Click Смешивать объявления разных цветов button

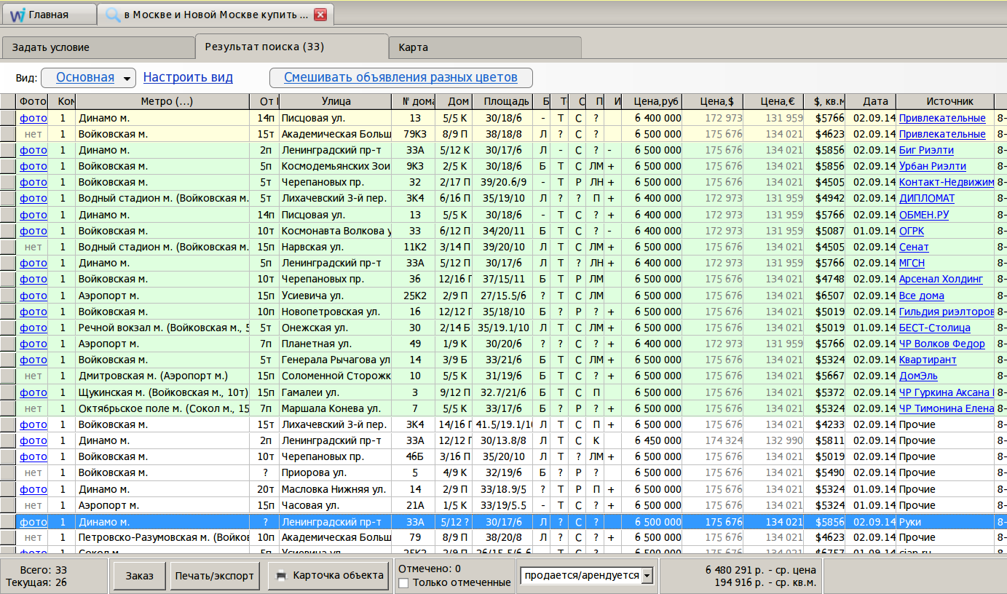[400, 78]
